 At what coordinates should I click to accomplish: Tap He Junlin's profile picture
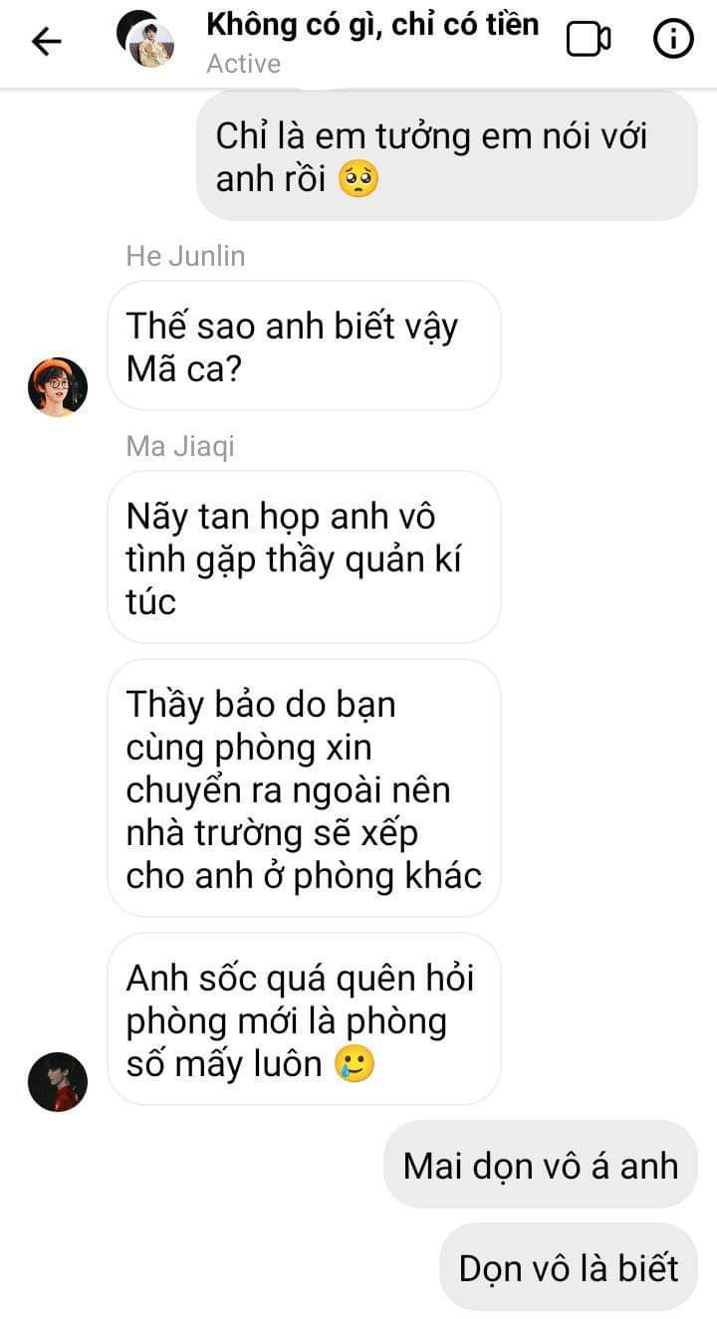point(58,386)
